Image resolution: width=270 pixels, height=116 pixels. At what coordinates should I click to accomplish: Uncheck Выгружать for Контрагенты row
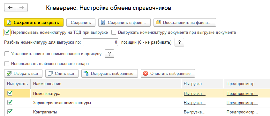click(x=10, y=112)
